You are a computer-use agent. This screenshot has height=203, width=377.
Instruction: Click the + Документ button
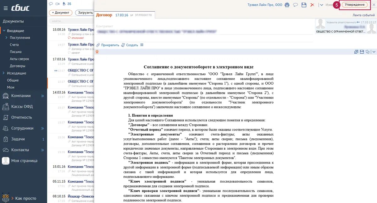pyautogui.click(x=61, y=13)
